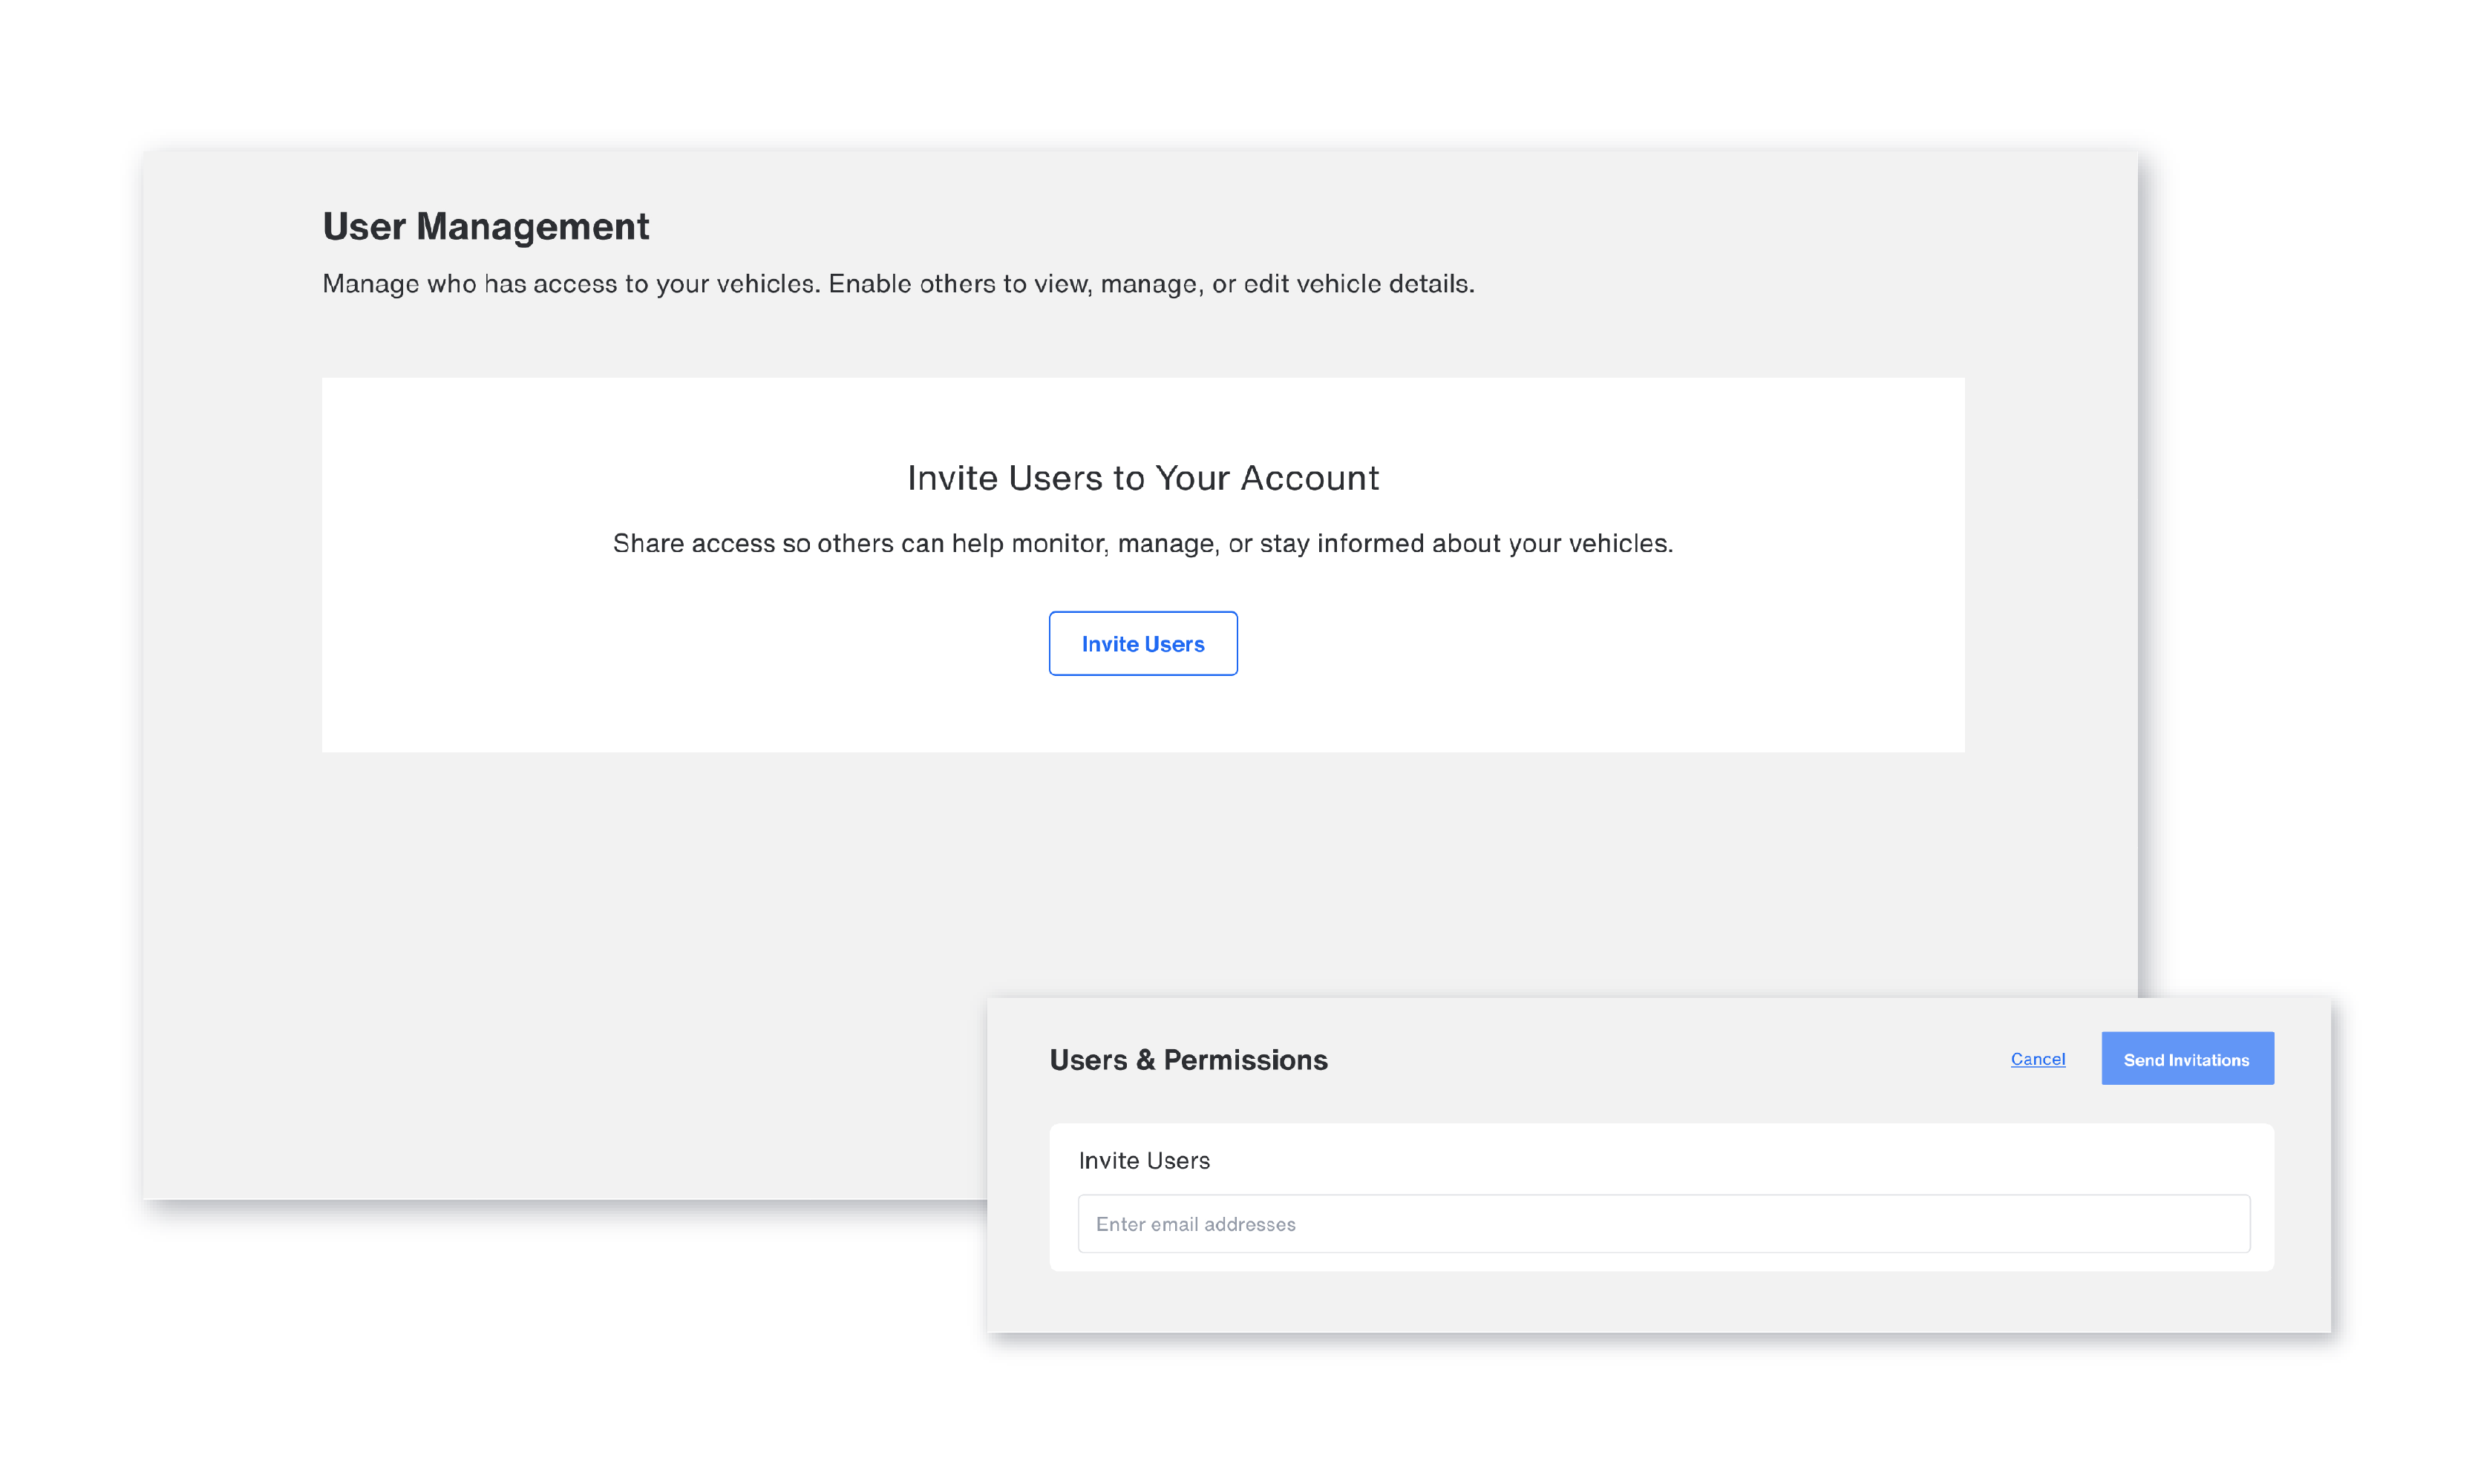Select the Users & Permissions panel title
The image size is (2475, 1484).
[x=1189, y=1060]
